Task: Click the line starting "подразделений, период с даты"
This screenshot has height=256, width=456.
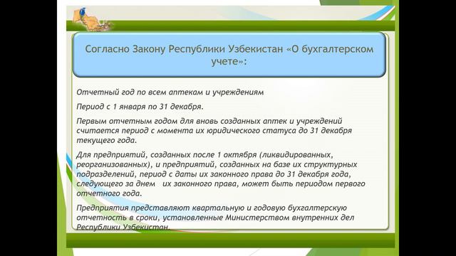Action: tap(214, 174)
